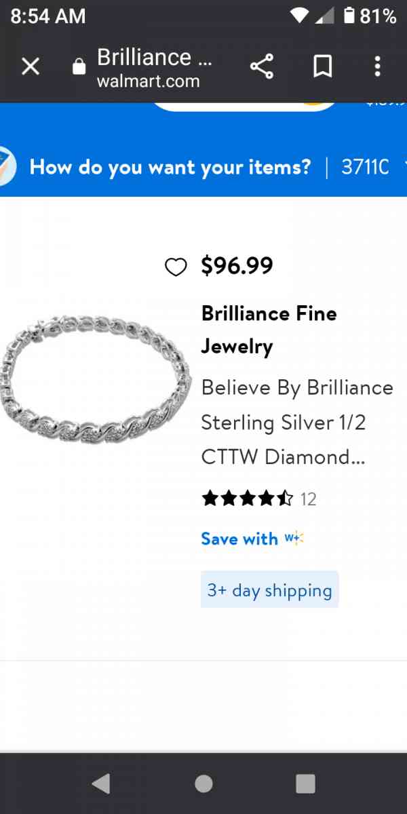Close the walmart.com browser view
The height and width of the screenshot is (814, 407).
pos(31,66)
